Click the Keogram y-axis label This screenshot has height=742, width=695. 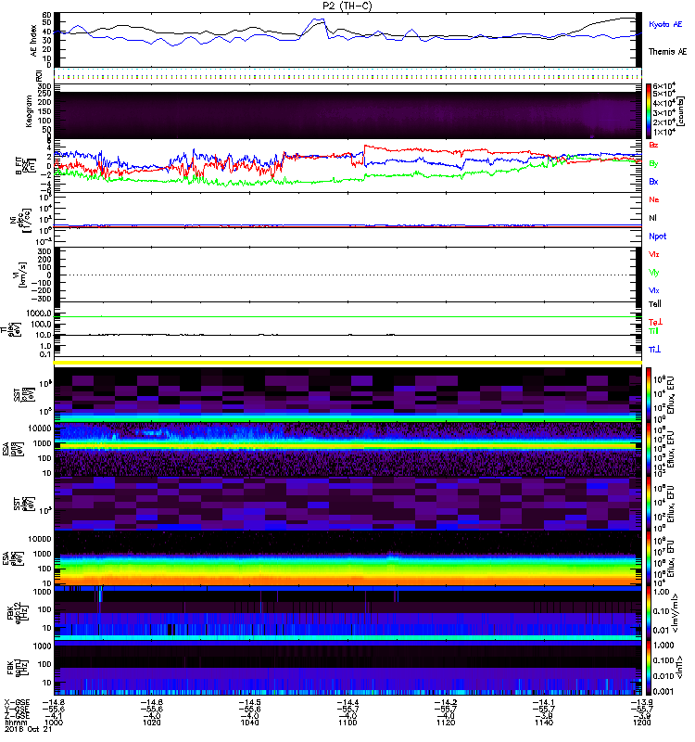[x=30, y=111]
